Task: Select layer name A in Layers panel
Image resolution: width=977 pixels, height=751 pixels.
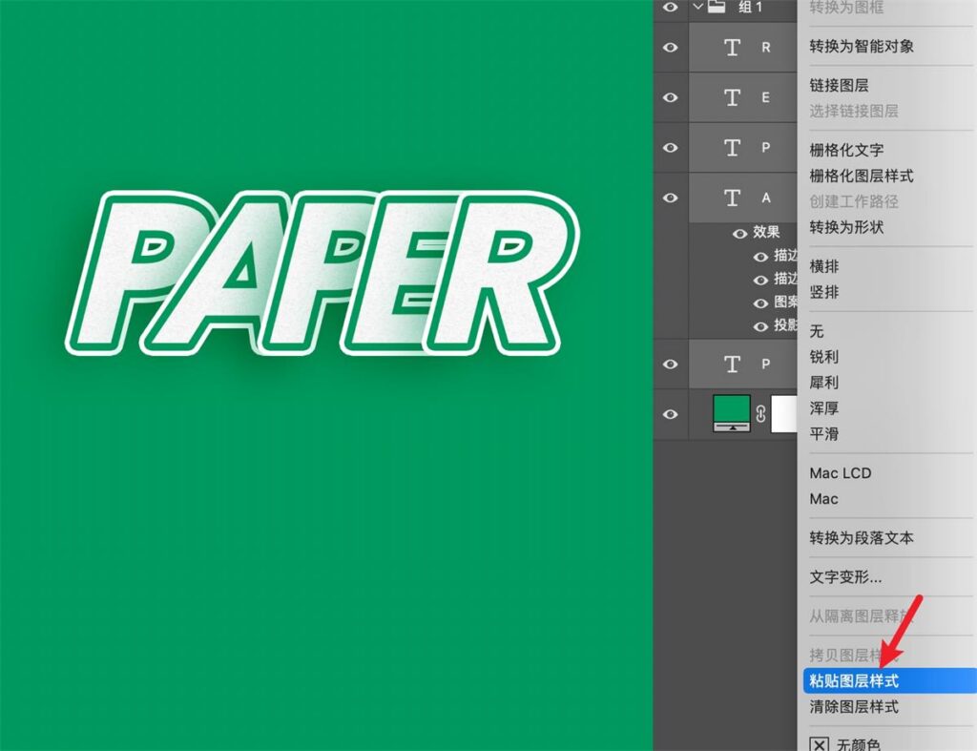Action: click(x=766, y=198)
